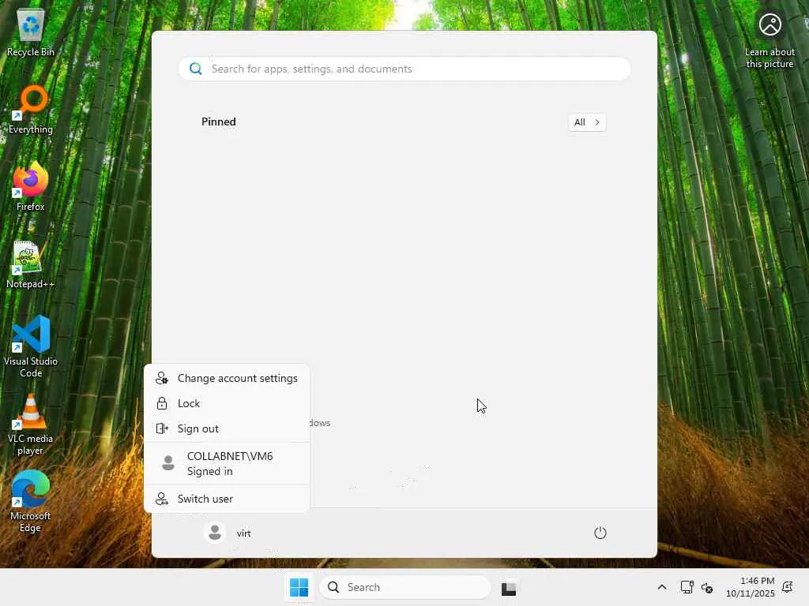Select the VLC media player shortcut
This screenshot has height=606, width=809.
click(31, 425)
